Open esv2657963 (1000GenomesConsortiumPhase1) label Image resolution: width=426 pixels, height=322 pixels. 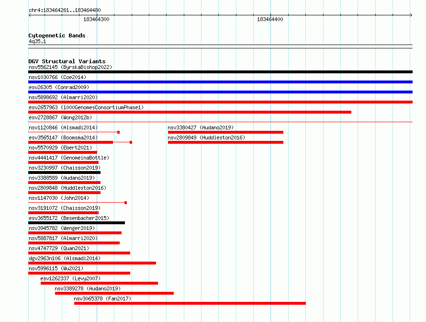(86, 107)
